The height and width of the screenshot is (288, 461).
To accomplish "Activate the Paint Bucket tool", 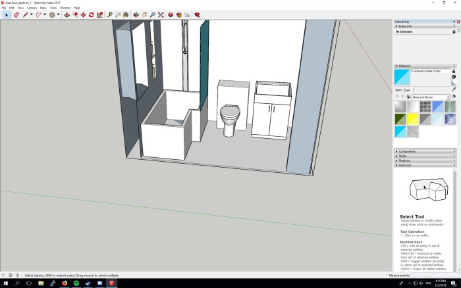I will click(x=126, y=14).
